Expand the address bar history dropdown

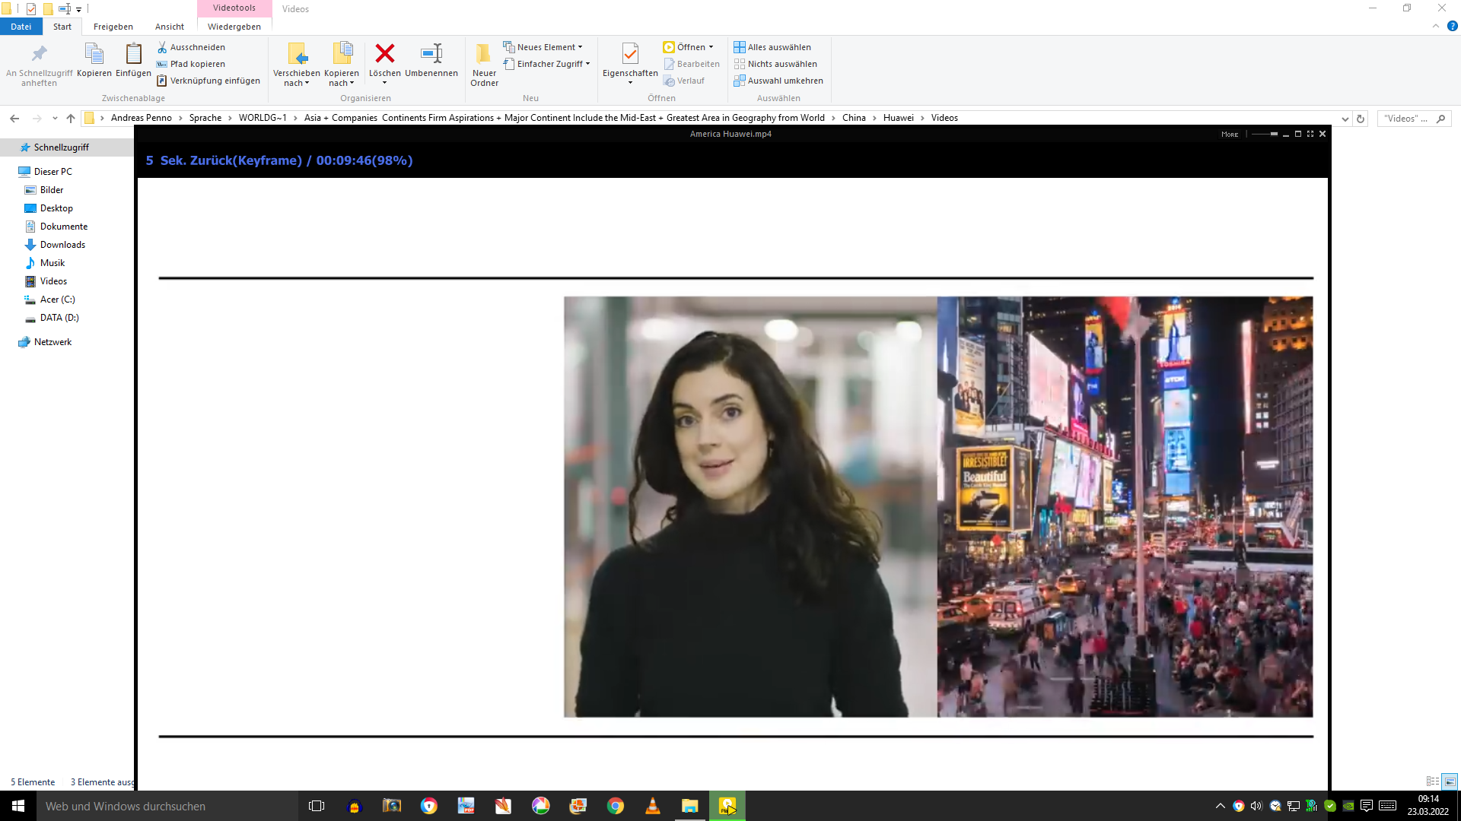[1345, 119]
